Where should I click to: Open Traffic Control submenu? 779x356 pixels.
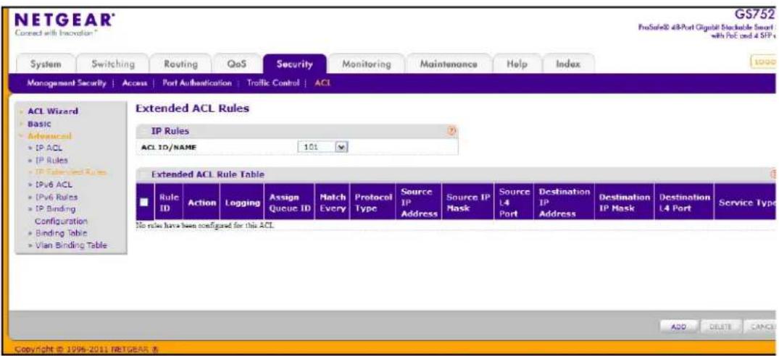tap(273, 83)
